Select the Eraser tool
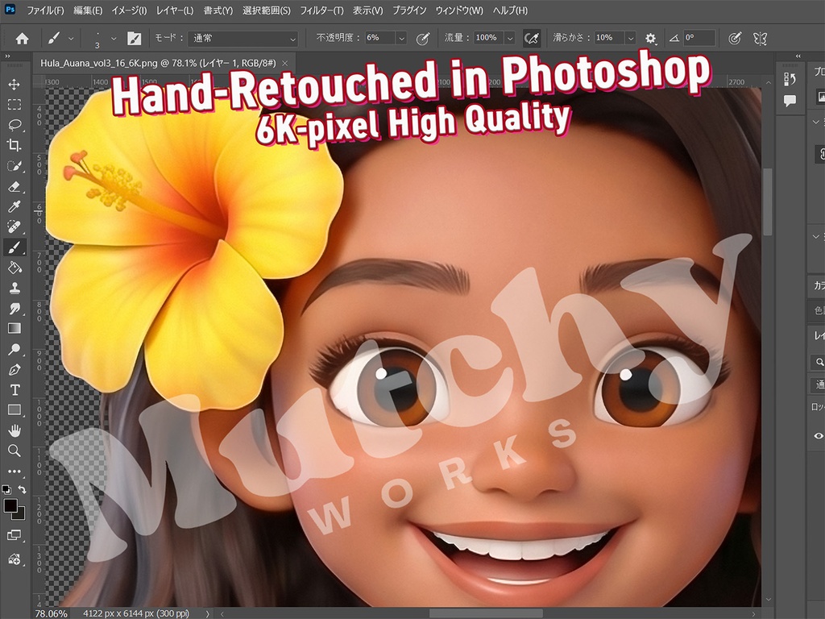Screen dimensions: 825x619 [15, 186]
